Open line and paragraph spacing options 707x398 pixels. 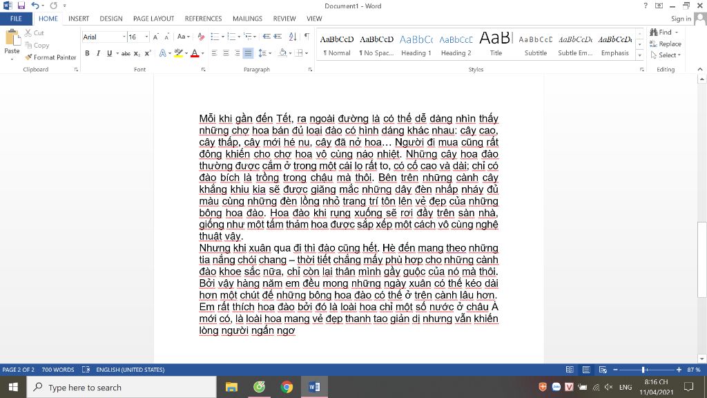[x=264, y=53]
